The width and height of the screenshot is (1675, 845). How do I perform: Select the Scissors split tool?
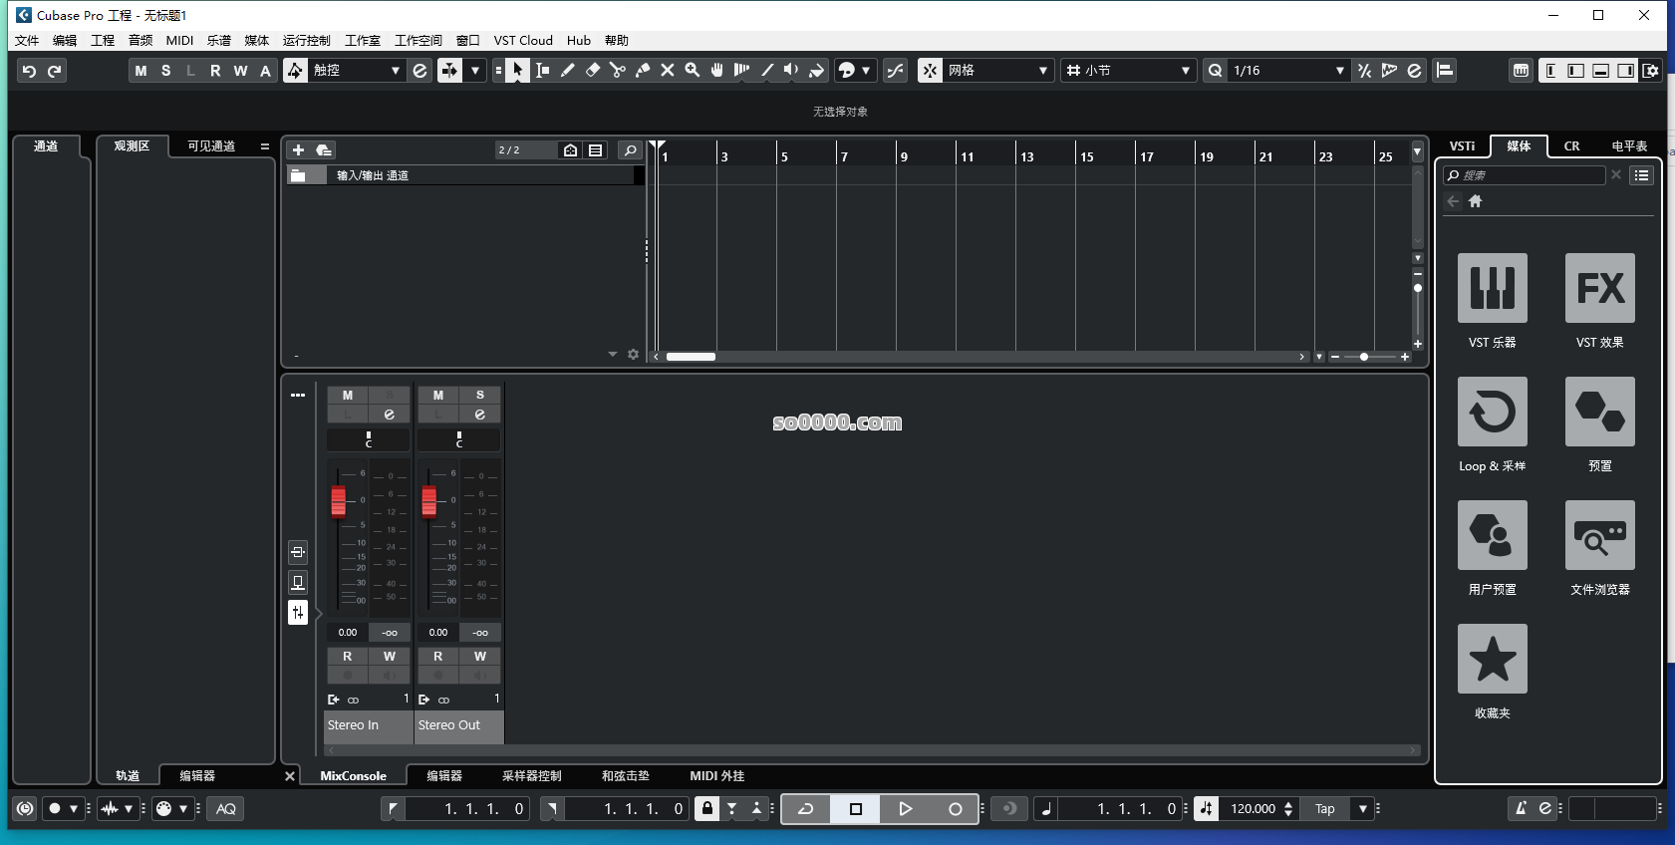[618, 70]
